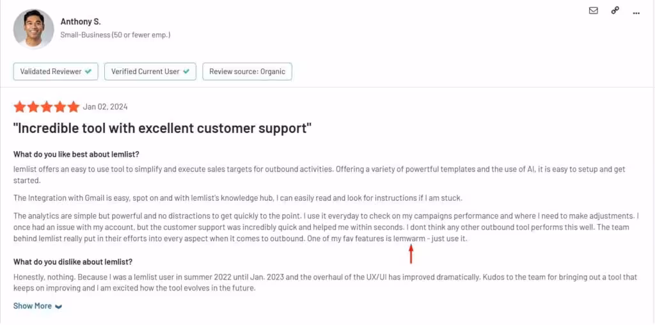This screenshot has width=655, height=325.
Task: Select the Validated Reviewer badge
Action: (x=56, y=72)
